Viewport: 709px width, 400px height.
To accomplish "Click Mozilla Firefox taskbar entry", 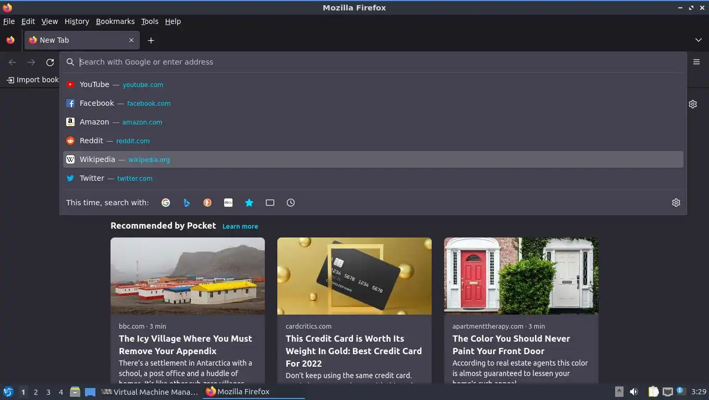I will pos(253,392).
